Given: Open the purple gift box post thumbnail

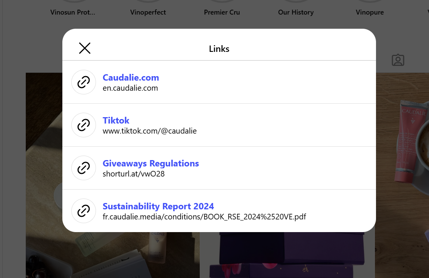Looking at the screenshot, I should point(287,256).
